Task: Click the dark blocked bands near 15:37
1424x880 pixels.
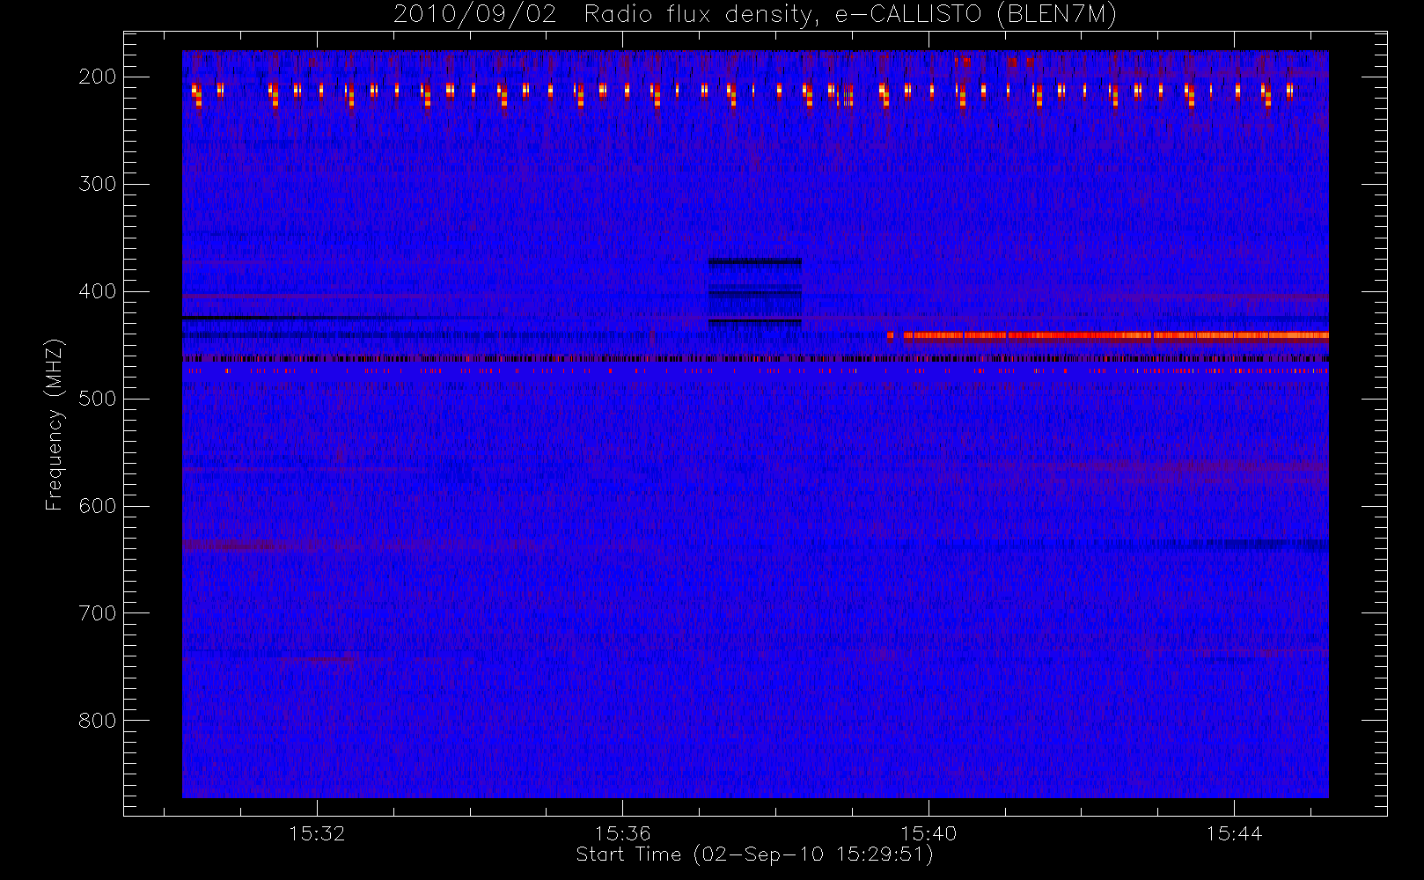Action: point(755,292)
